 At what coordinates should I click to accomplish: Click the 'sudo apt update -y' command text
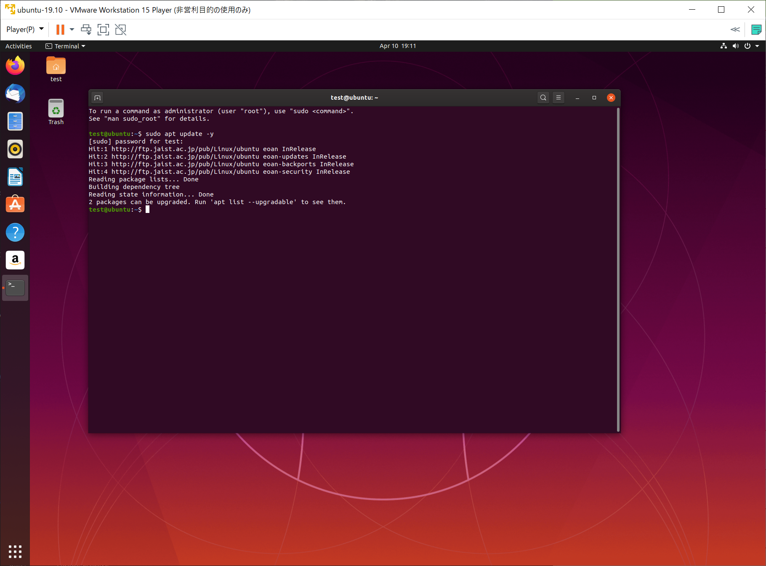click(180, 134)
